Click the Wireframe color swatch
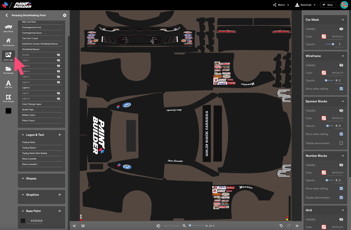 pyautogui.click(x=324, y=73)
